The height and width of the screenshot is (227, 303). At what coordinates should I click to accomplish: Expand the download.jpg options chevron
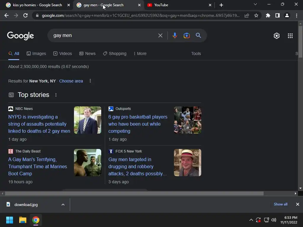[x=63, y=205]
